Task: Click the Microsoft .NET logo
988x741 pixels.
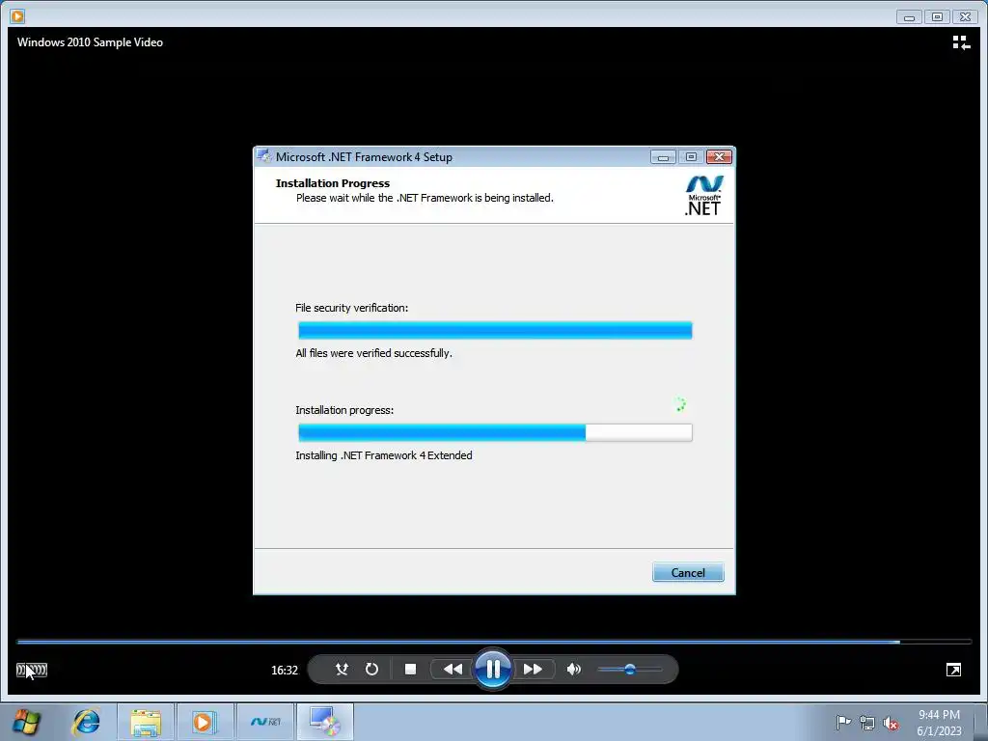Action: 703,195
